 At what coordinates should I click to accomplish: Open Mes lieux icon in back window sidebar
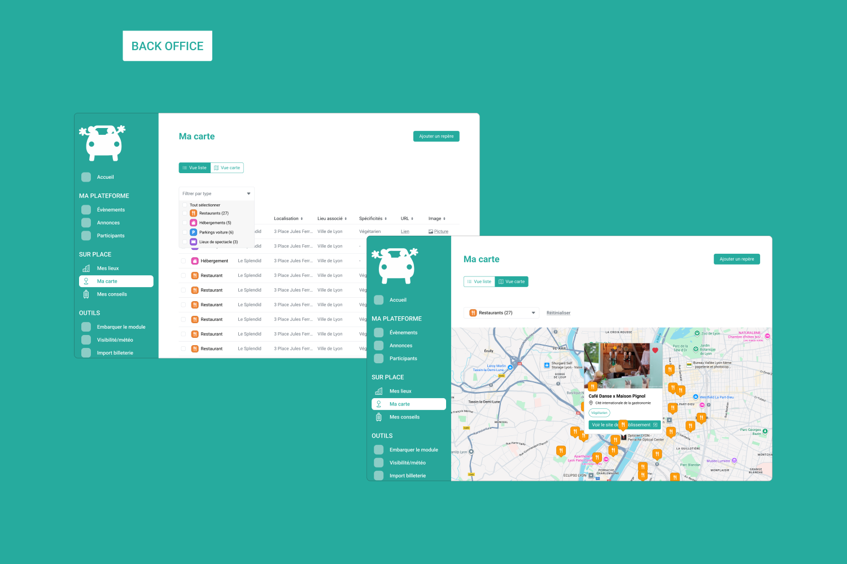pyautogui.click(x=86, y=268)
